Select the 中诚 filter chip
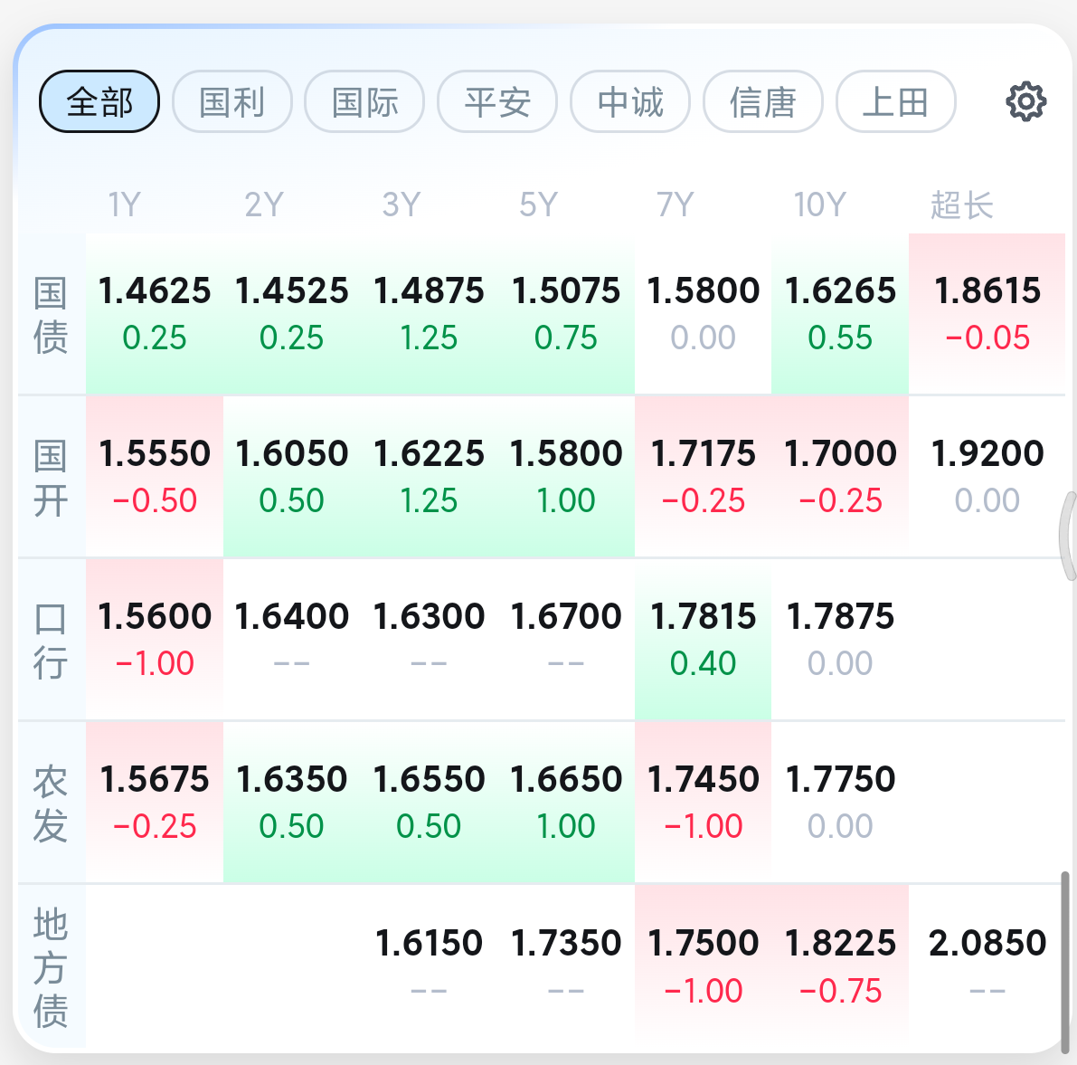This screenshot has width=1077, height=1065. click(x=630, y=101)
